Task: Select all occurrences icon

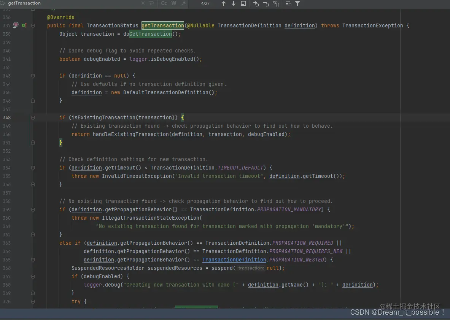Action: [x=276, y=3]
